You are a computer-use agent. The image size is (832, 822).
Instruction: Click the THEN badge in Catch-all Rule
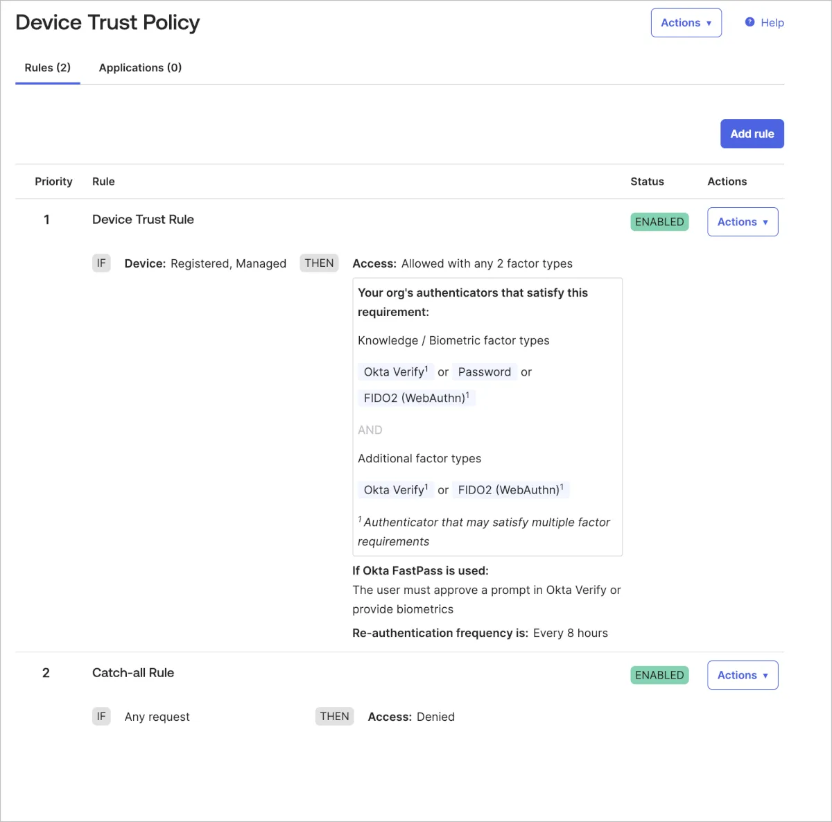click(334, 717)
